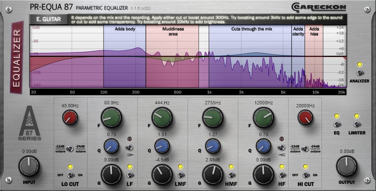Toggle the ANALYZER switch
376x191 pixels.
click(359, 72)
